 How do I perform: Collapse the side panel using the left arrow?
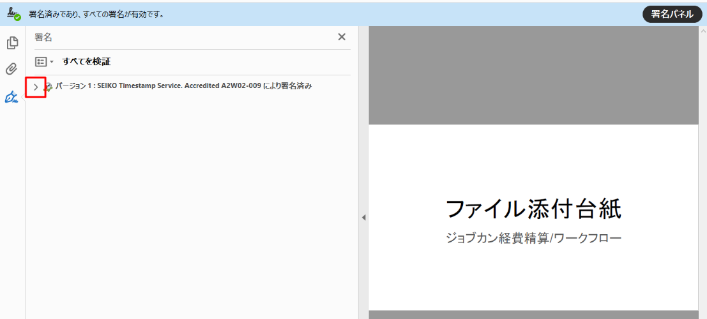pos(363,218)
